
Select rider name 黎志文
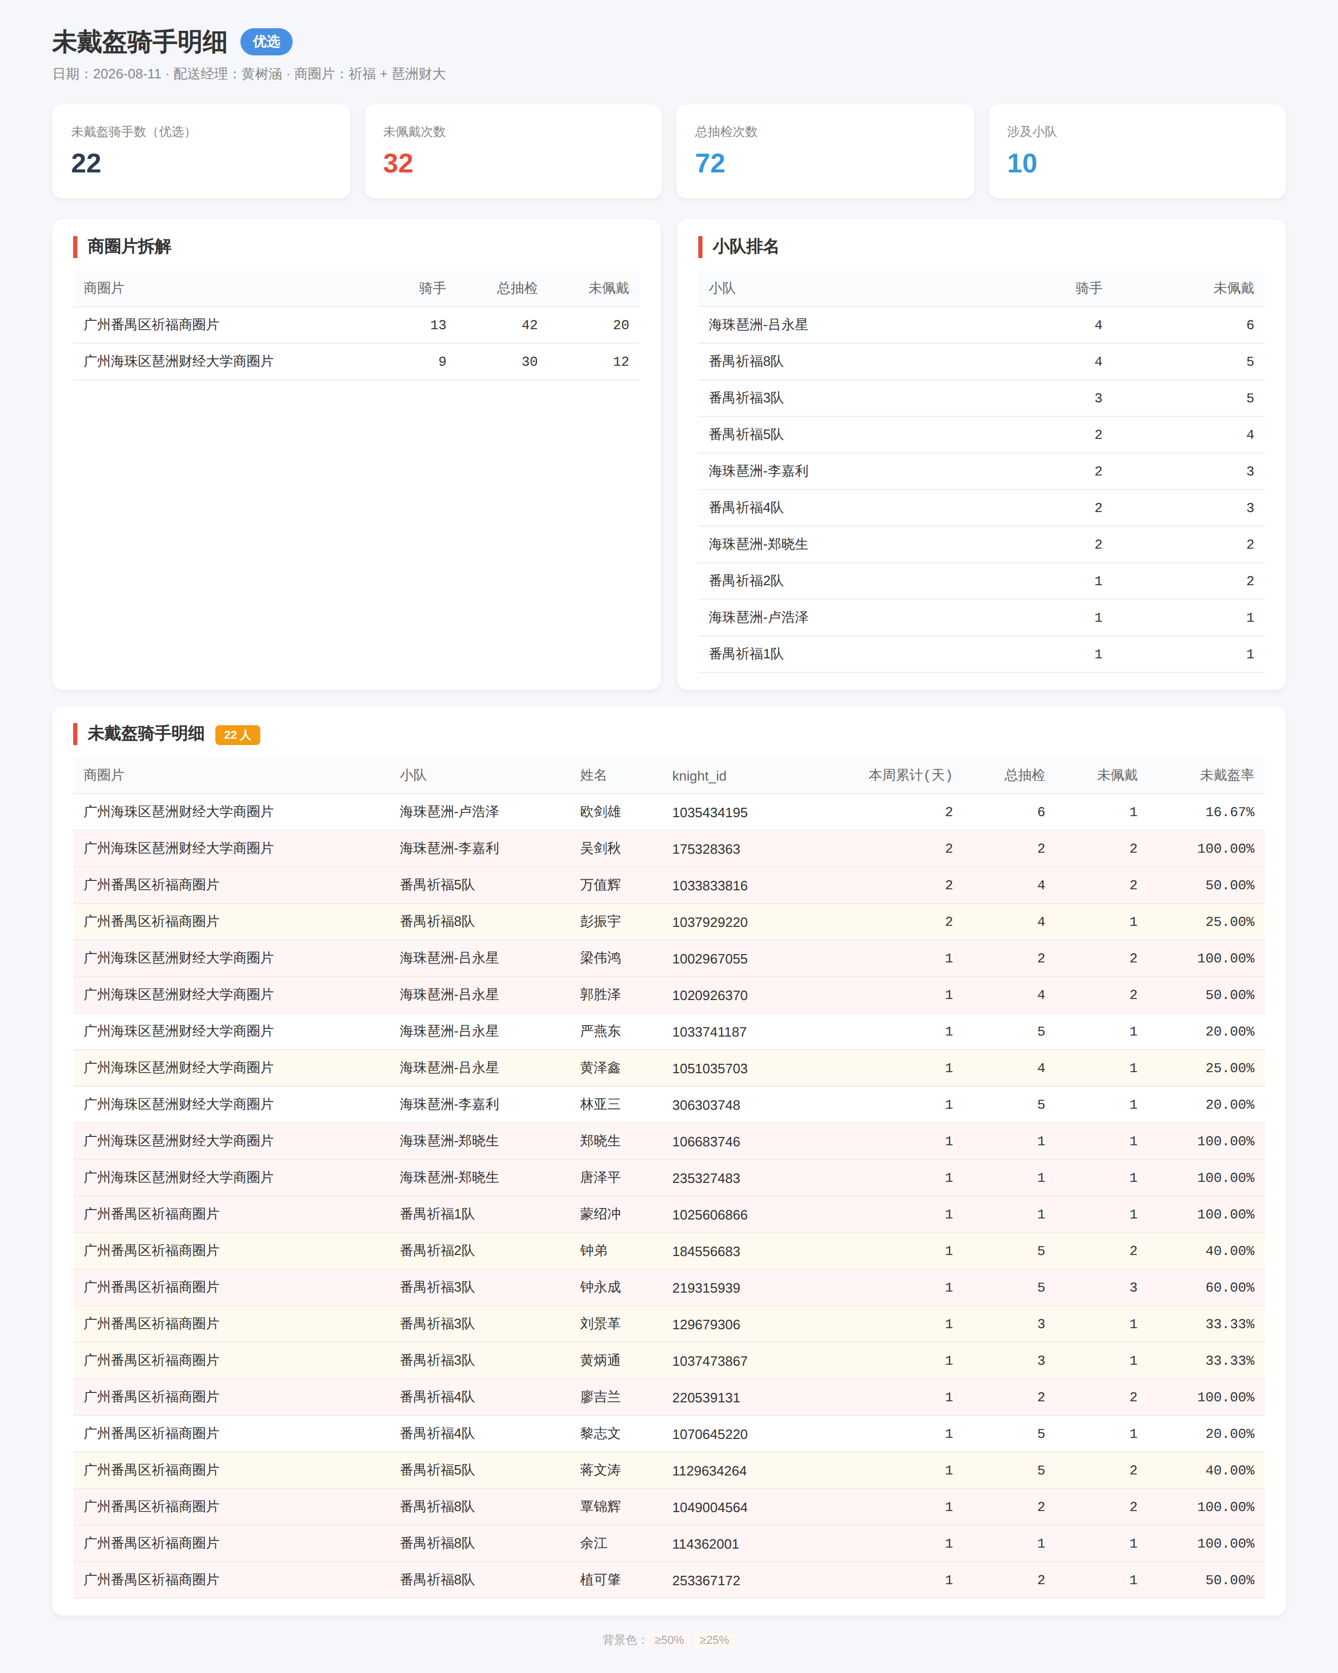(600, 1433)
